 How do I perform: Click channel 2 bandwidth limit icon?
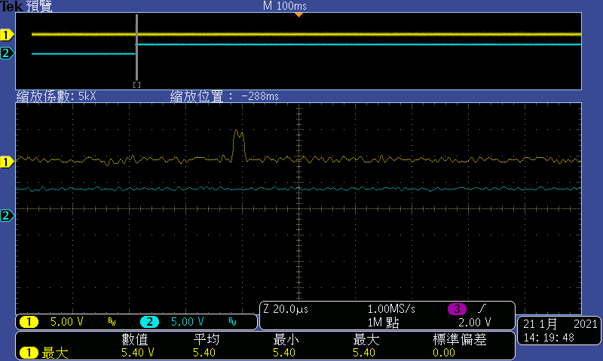coord(232,321)
